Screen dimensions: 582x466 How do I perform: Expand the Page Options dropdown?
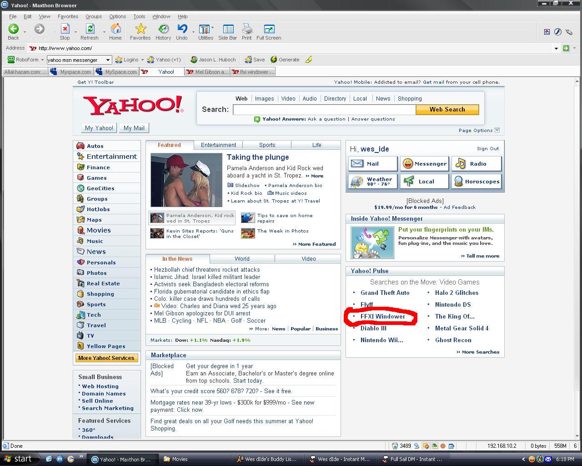497,130
